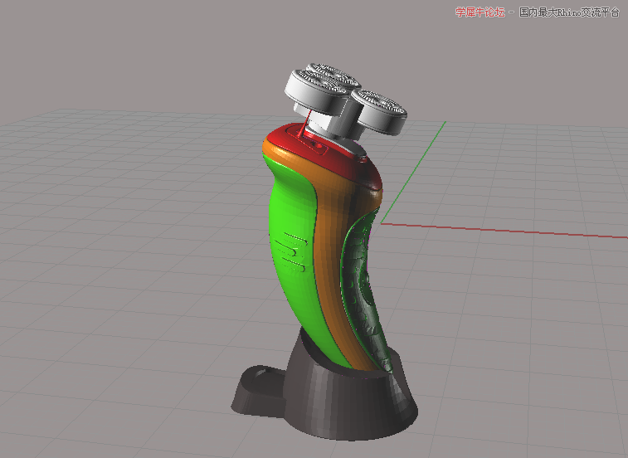The image size is (628, 458).
Task: Select the grooved button slots on green panel
Action: click(x=292, y=251)
